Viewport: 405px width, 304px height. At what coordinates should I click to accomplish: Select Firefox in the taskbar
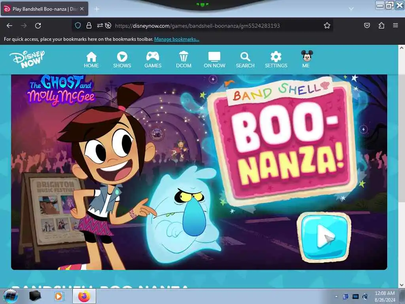84,296
